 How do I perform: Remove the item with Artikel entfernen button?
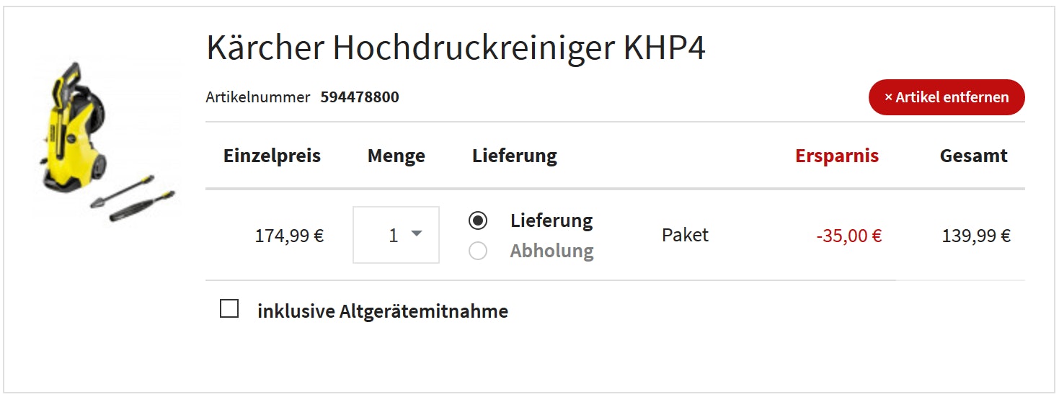(x=946, y=97)
